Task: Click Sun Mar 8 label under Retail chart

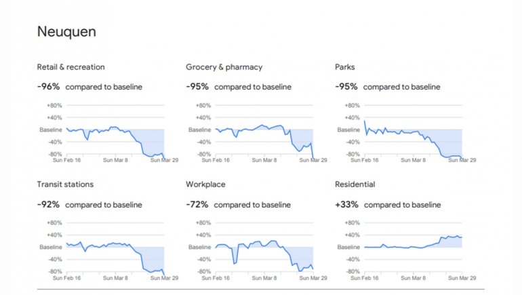Action: pos(115,160)
